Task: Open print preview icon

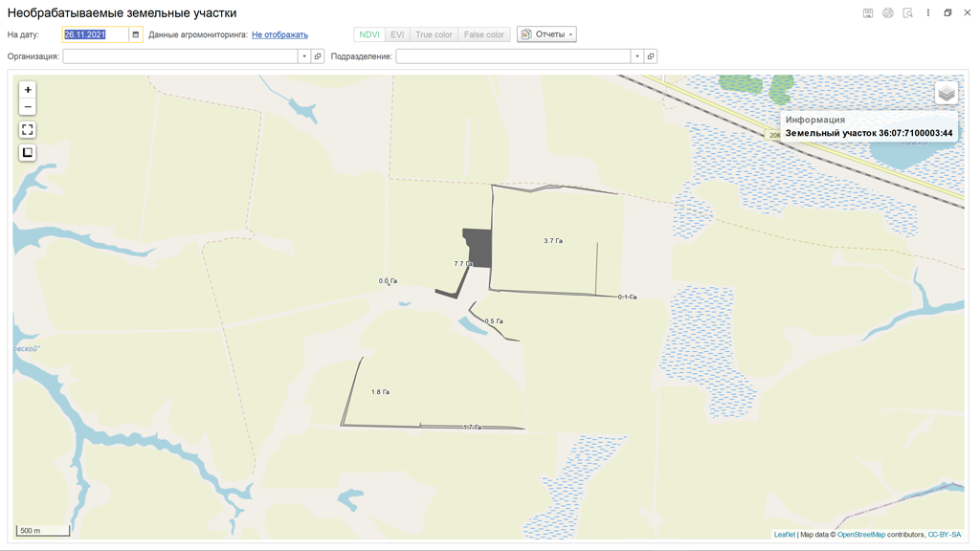Action: [908, 13]
